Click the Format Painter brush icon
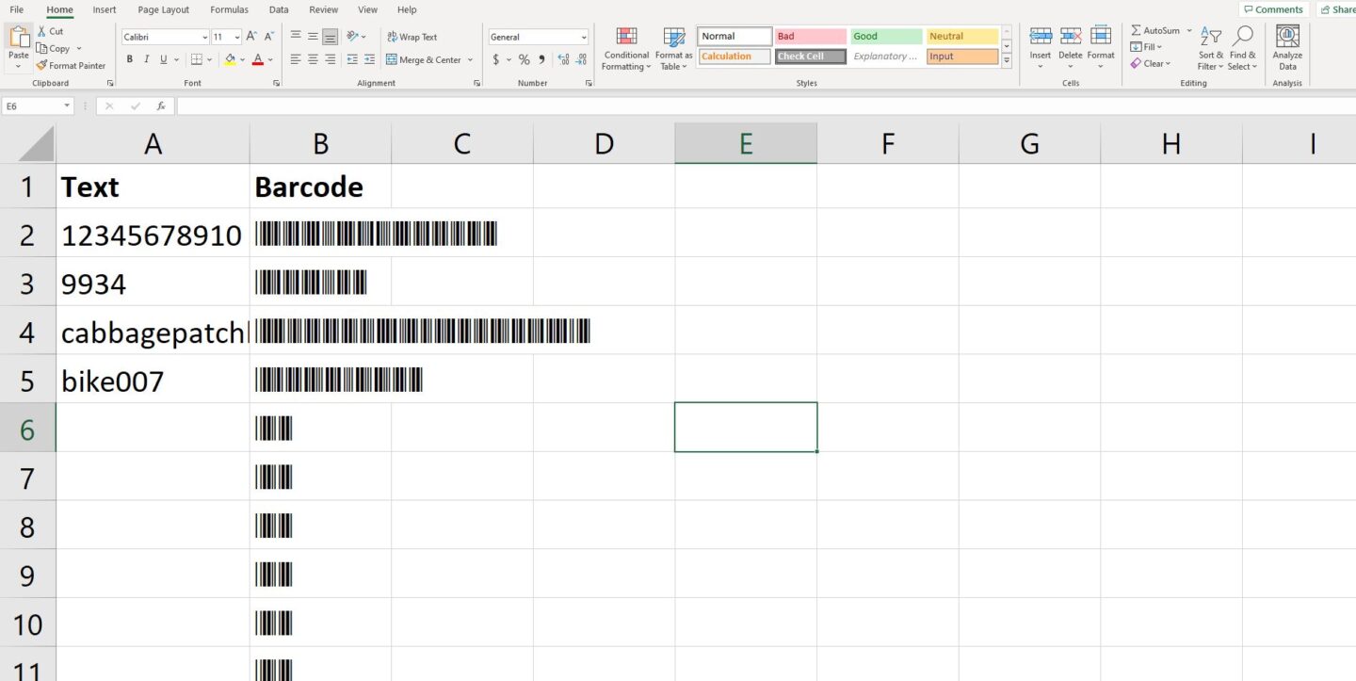 [x=41, y=66]
